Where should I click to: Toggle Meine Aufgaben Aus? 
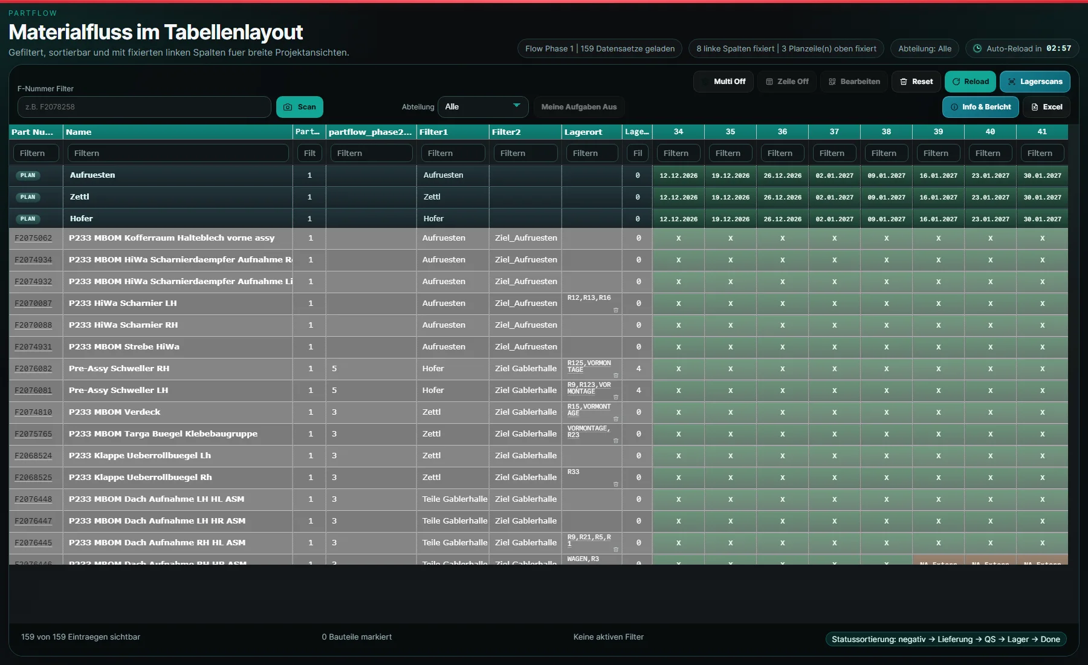(x=579, y=107)
